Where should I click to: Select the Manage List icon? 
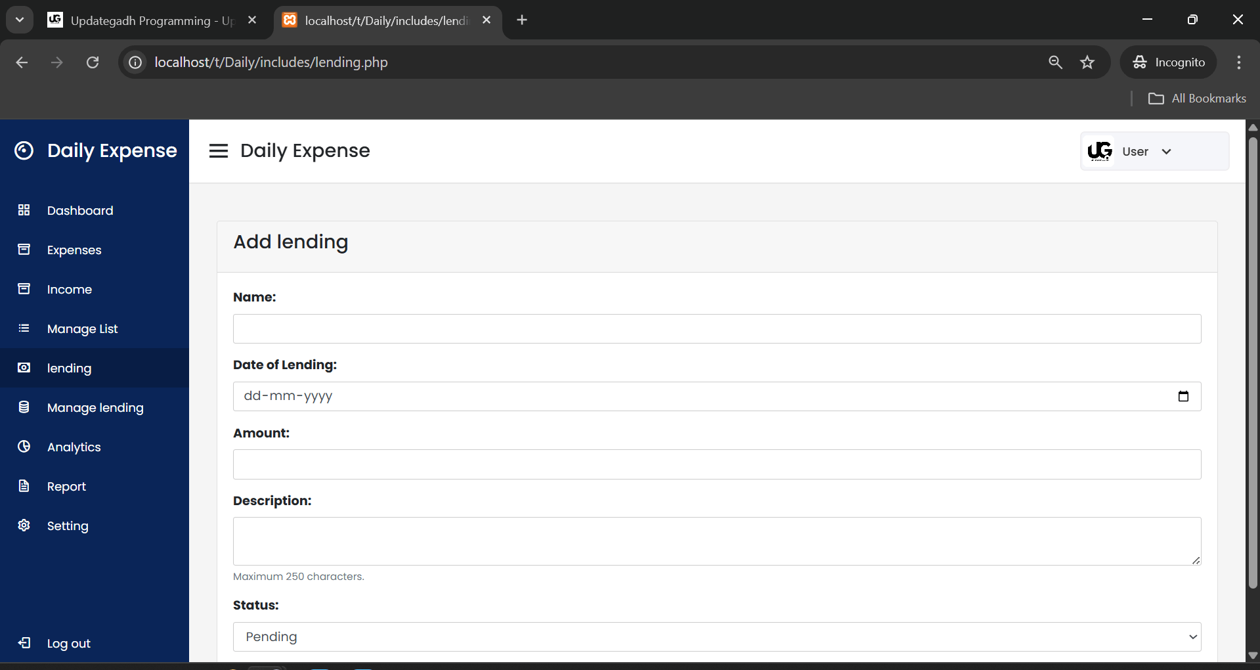24,328
